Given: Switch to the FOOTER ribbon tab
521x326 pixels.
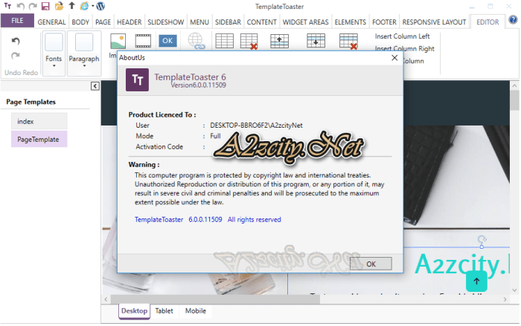Looking at the screenshot, I should point(384,22).
